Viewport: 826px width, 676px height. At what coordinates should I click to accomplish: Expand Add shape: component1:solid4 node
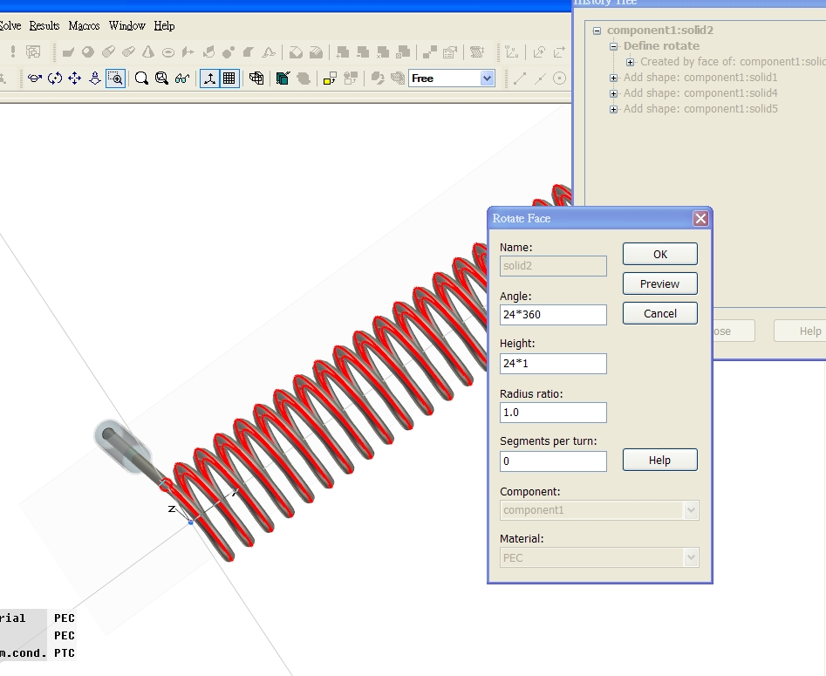(x=614, y=94)
